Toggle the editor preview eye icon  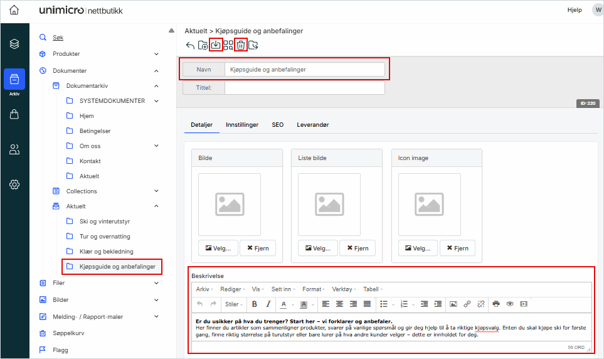(x=510, y=304)
